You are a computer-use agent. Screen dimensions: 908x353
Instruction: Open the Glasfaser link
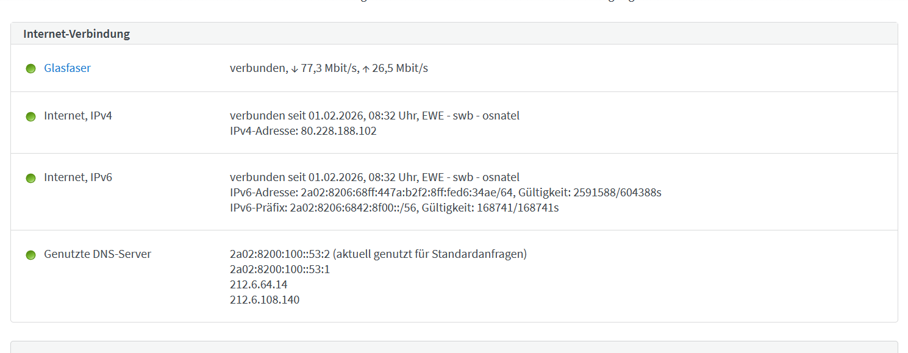[67, 68]
